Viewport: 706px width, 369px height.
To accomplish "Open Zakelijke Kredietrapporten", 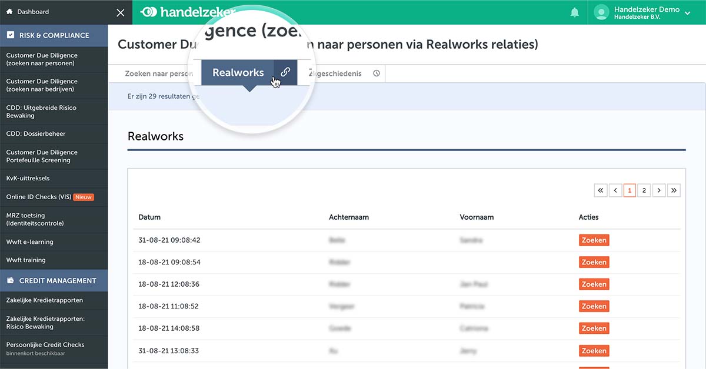I will 54,300.
